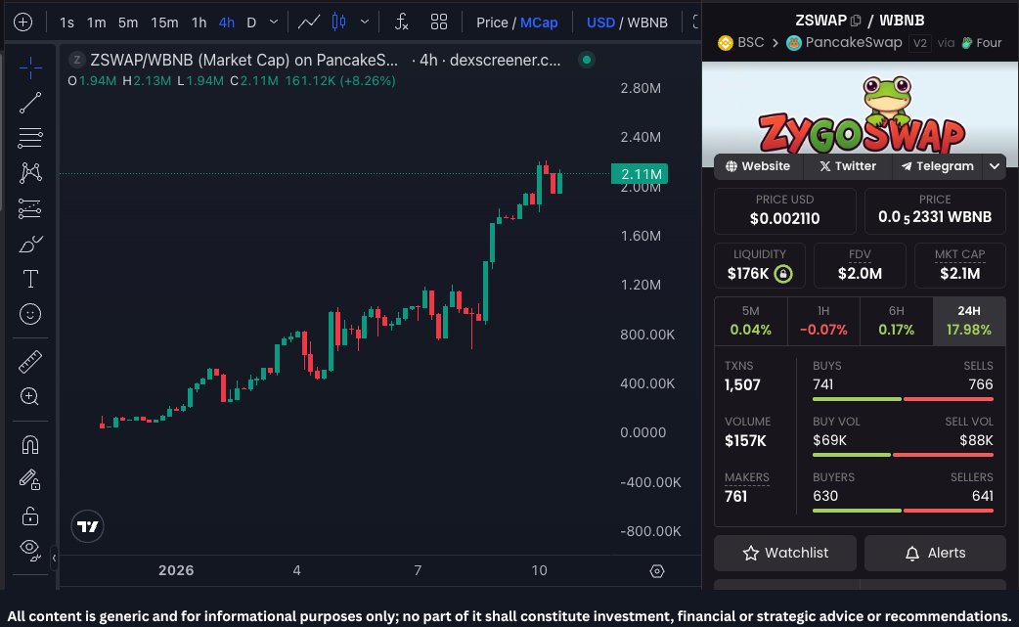Viewport: 1019px width, 627px height.
Task: Select the 6H stats period
Action: (896, 321)
